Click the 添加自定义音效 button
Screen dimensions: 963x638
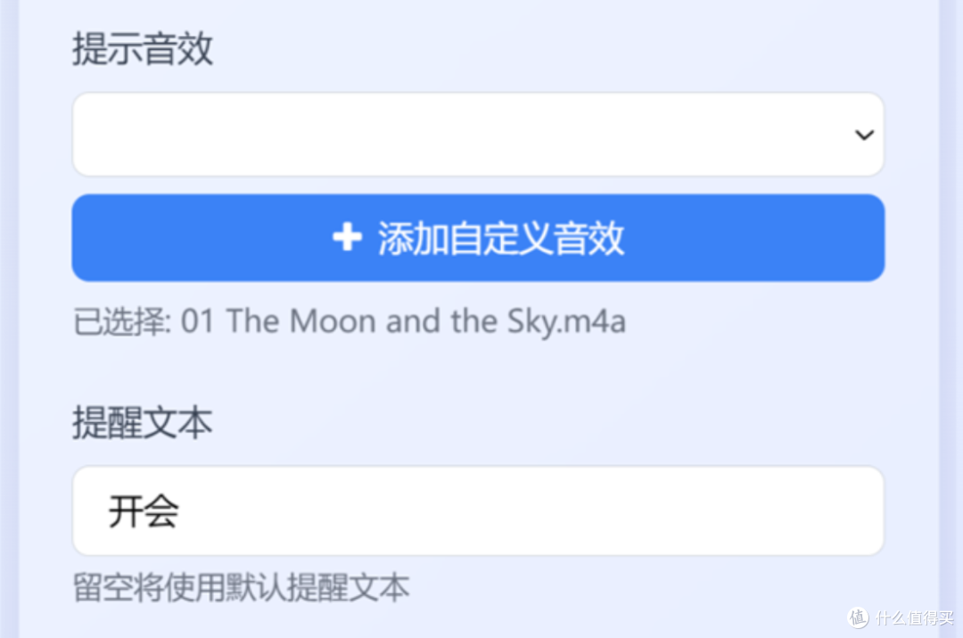pyautogui.click(x=478, y=238)
